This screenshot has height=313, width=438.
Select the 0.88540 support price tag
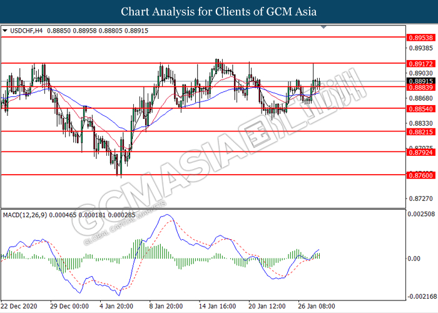coord(420,108)
